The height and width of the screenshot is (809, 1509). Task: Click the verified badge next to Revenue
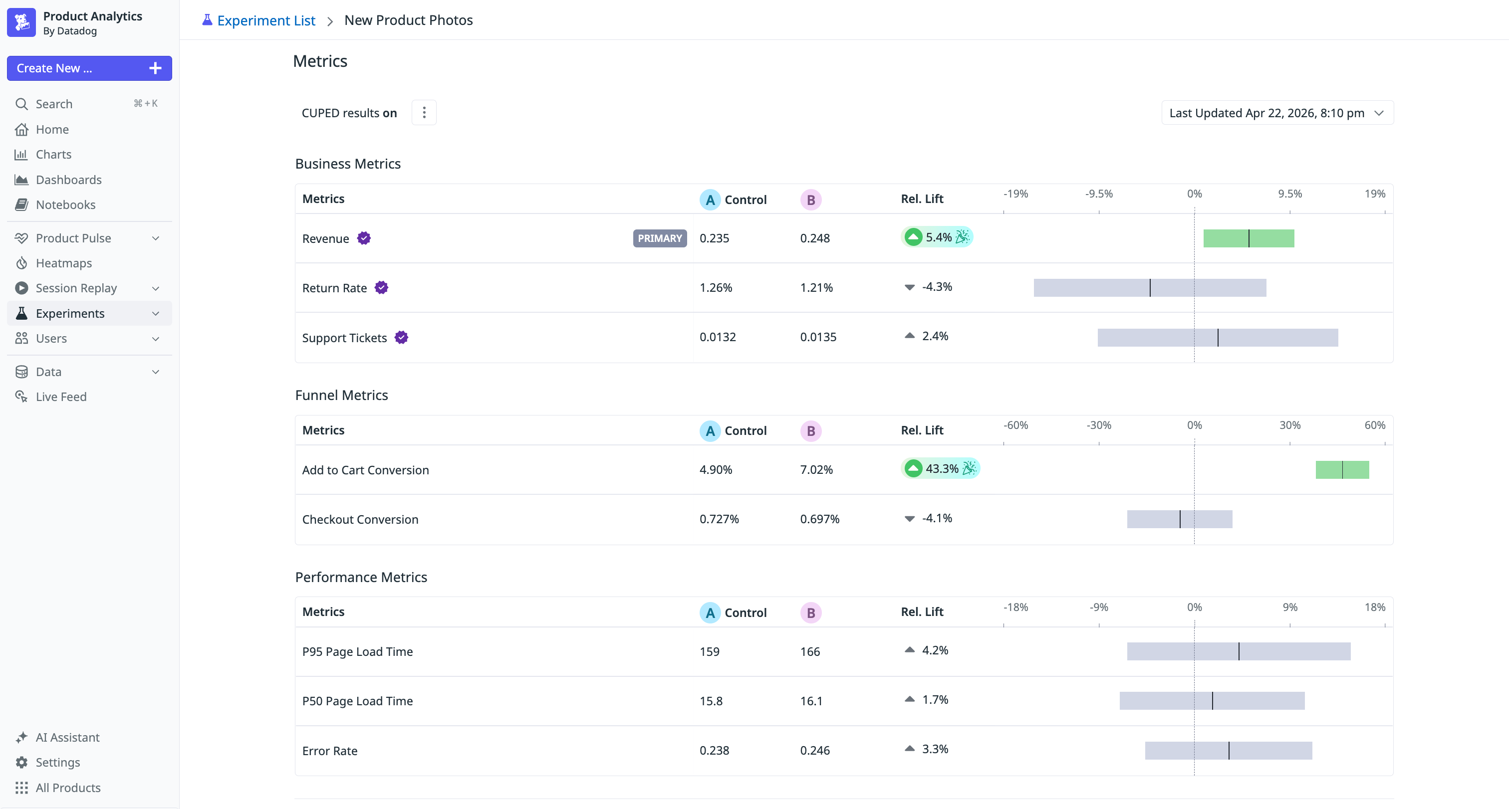tap(364, 238)
